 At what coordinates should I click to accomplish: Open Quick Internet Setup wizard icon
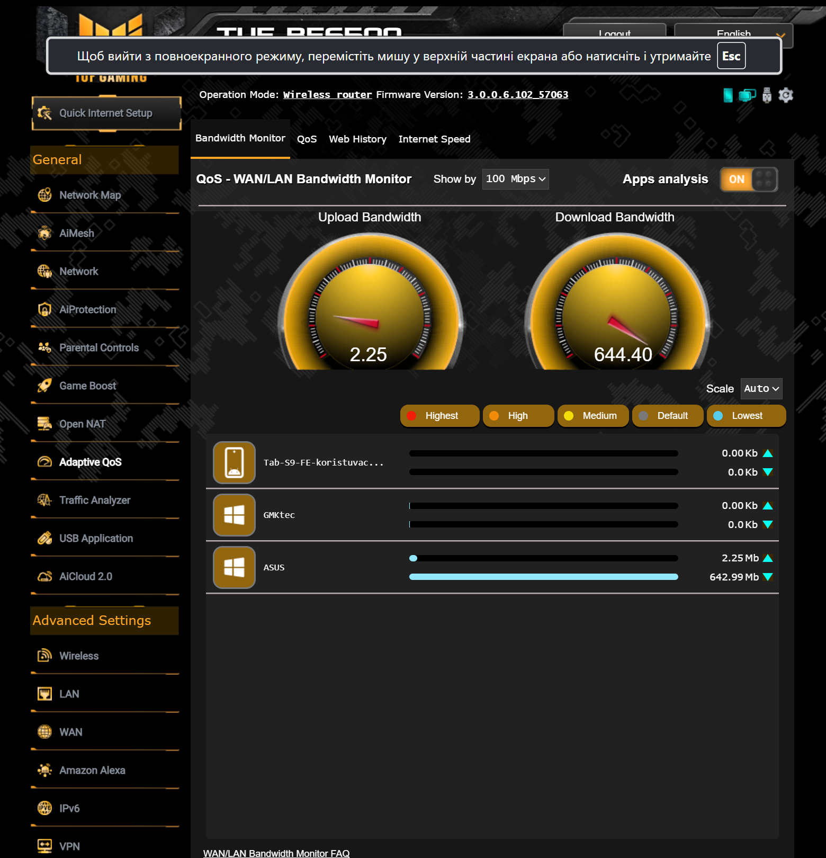44,113
